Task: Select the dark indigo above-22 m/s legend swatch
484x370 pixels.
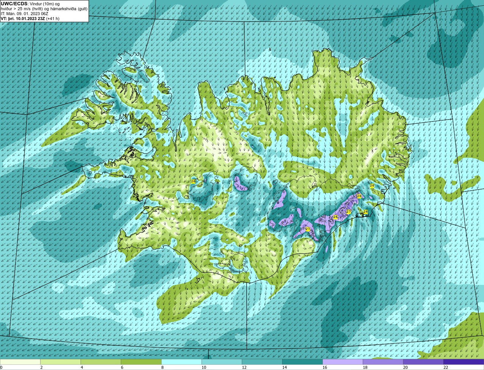Action: [464, 362]
